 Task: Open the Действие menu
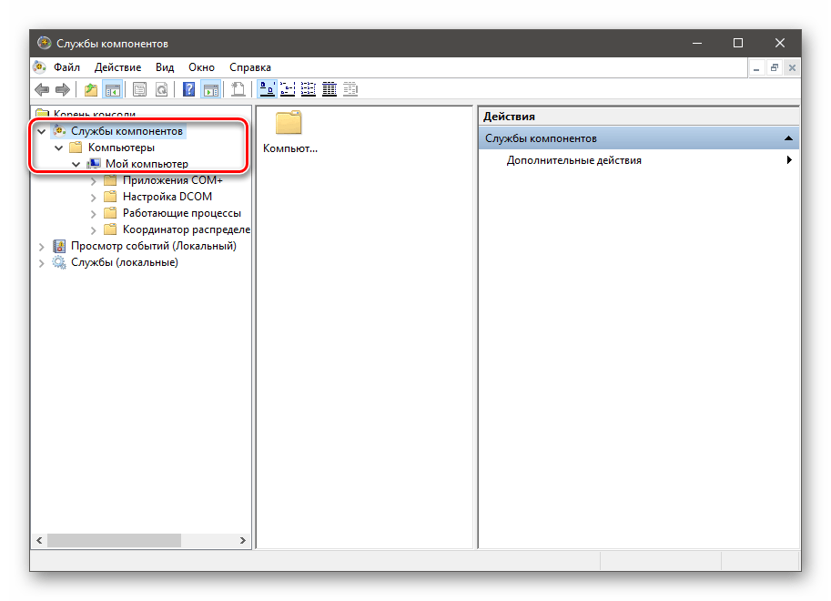pos(117,67)
